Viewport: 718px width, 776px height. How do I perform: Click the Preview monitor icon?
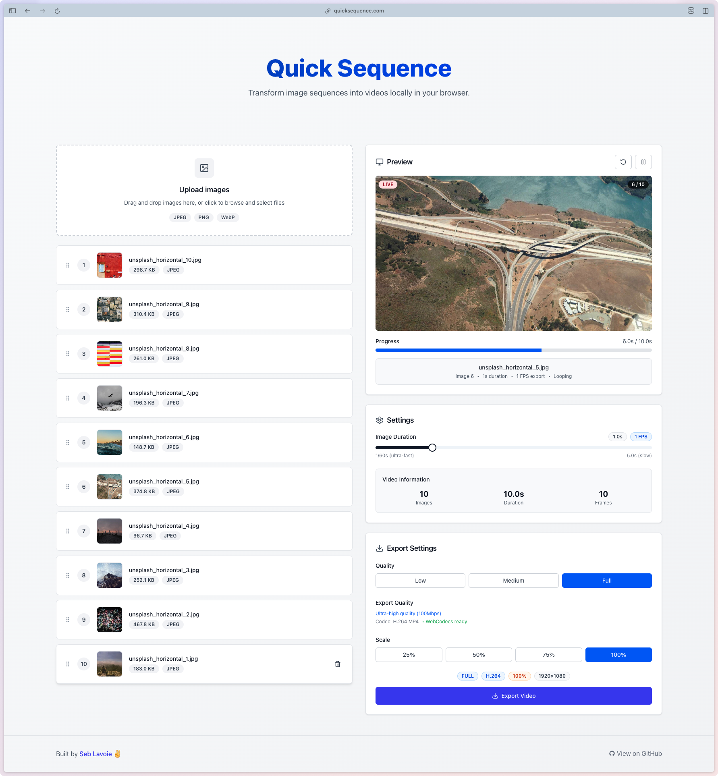(380, 162)
